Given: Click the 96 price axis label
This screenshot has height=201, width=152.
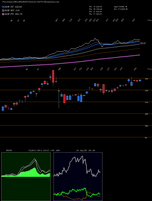Looking at the screenshot, I should tap(146, 138).
